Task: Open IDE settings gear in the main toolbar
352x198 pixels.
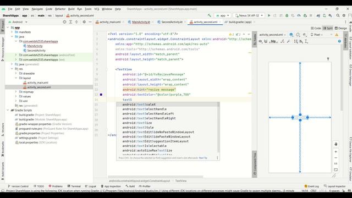Action: click(344, 15)
